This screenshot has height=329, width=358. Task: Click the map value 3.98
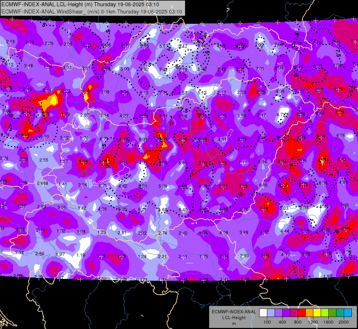point(265,255)
